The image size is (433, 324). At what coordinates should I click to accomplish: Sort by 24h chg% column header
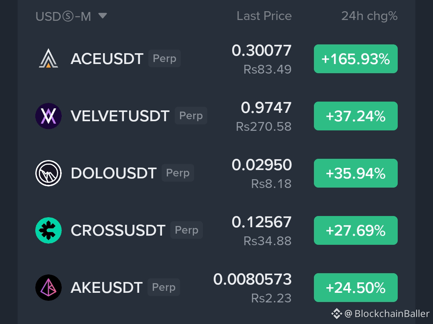coord(369,16)
